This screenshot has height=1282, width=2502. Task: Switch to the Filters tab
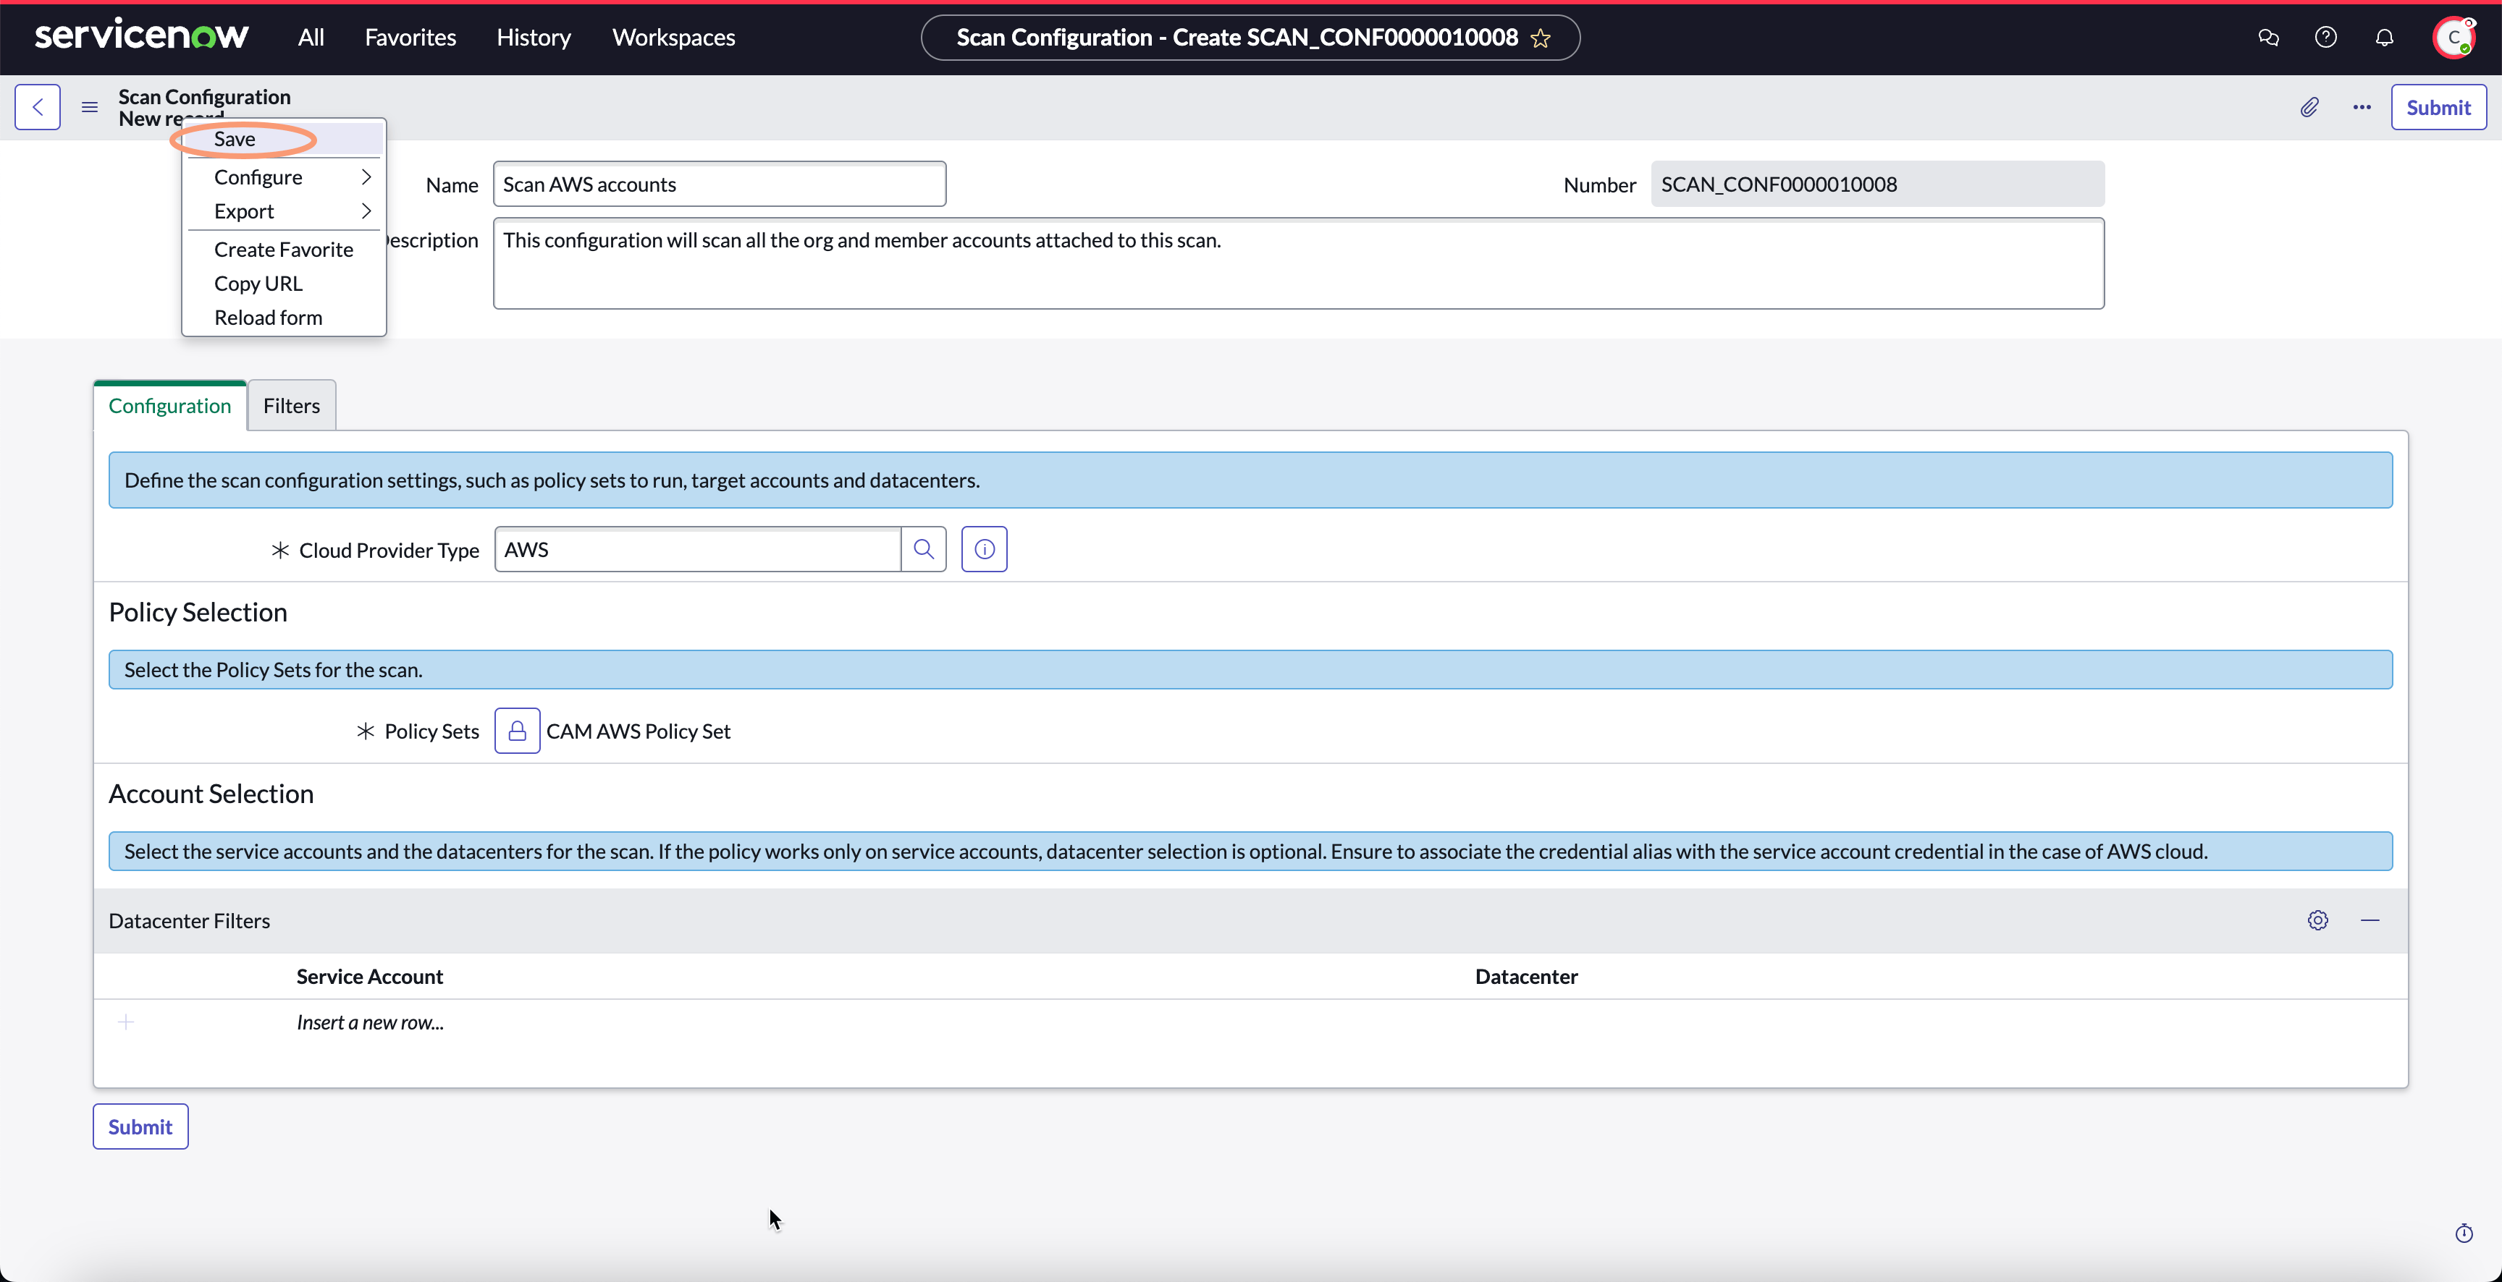(291, 406)
